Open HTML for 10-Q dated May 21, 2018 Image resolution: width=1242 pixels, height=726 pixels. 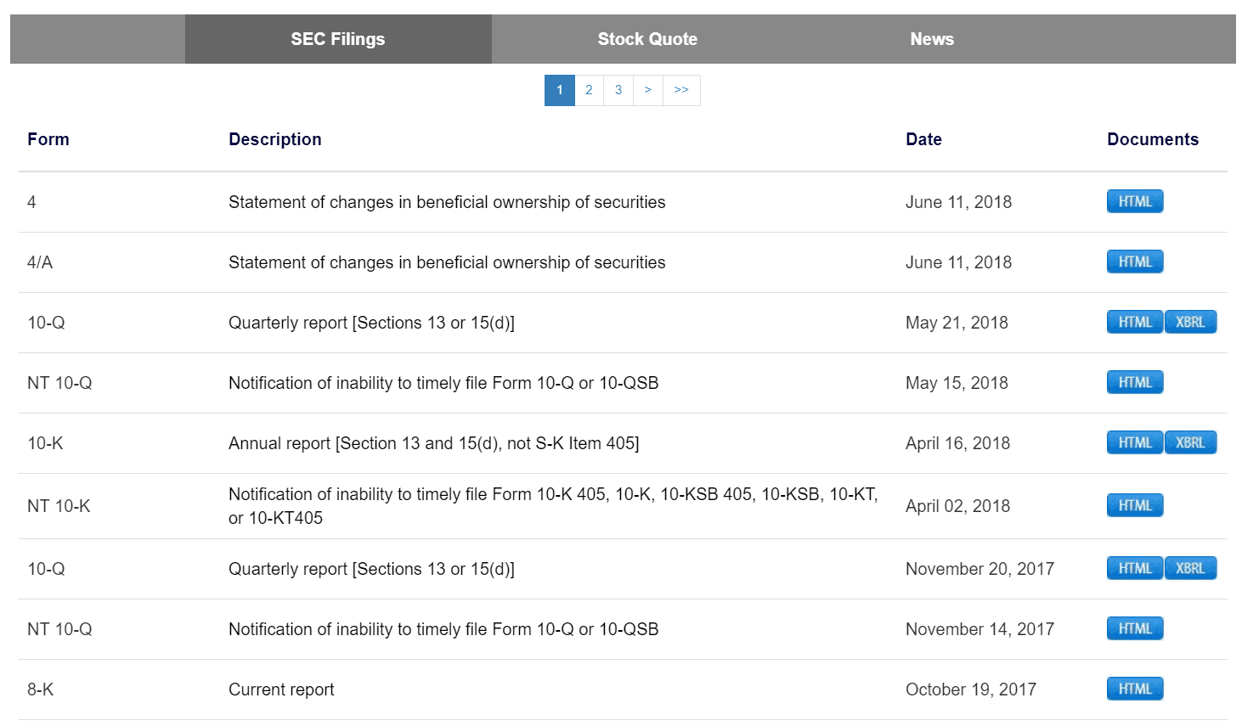pyautogui.click(x=1134, y=322)
